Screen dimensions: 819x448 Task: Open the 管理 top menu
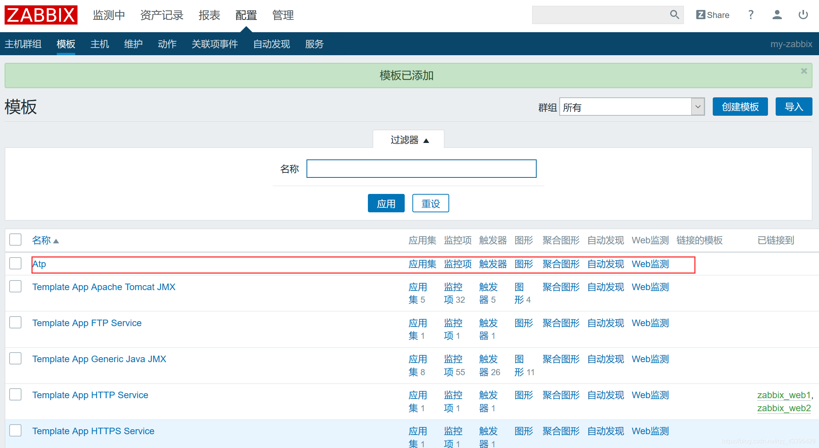[283, 15]
